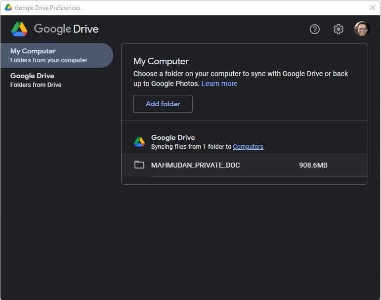This screenshot has height=300, width=381.
Task: Open the Help question mark icon
Action: (315, 29)
